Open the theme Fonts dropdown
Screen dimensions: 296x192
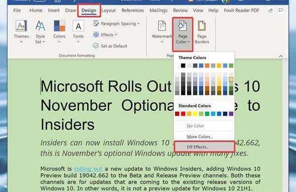coord(78,32)
